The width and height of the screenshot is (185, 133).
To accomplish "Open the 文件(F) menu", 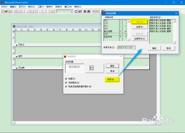I will point(4,7).
